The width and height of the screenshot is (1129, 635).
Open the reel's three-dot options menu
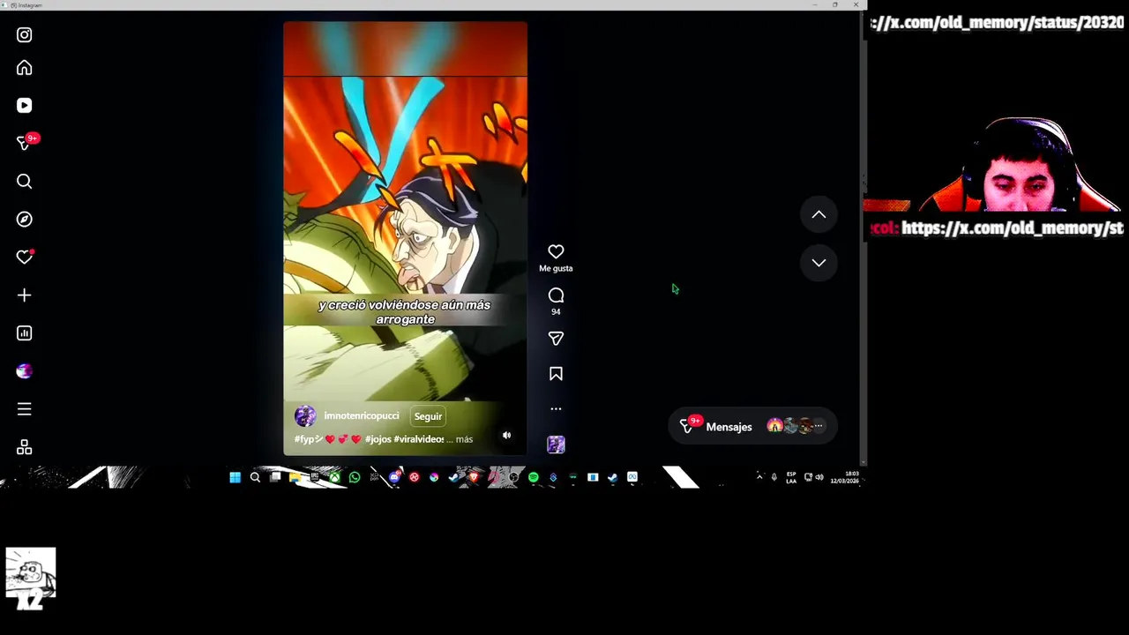click(x=556, y=409)
